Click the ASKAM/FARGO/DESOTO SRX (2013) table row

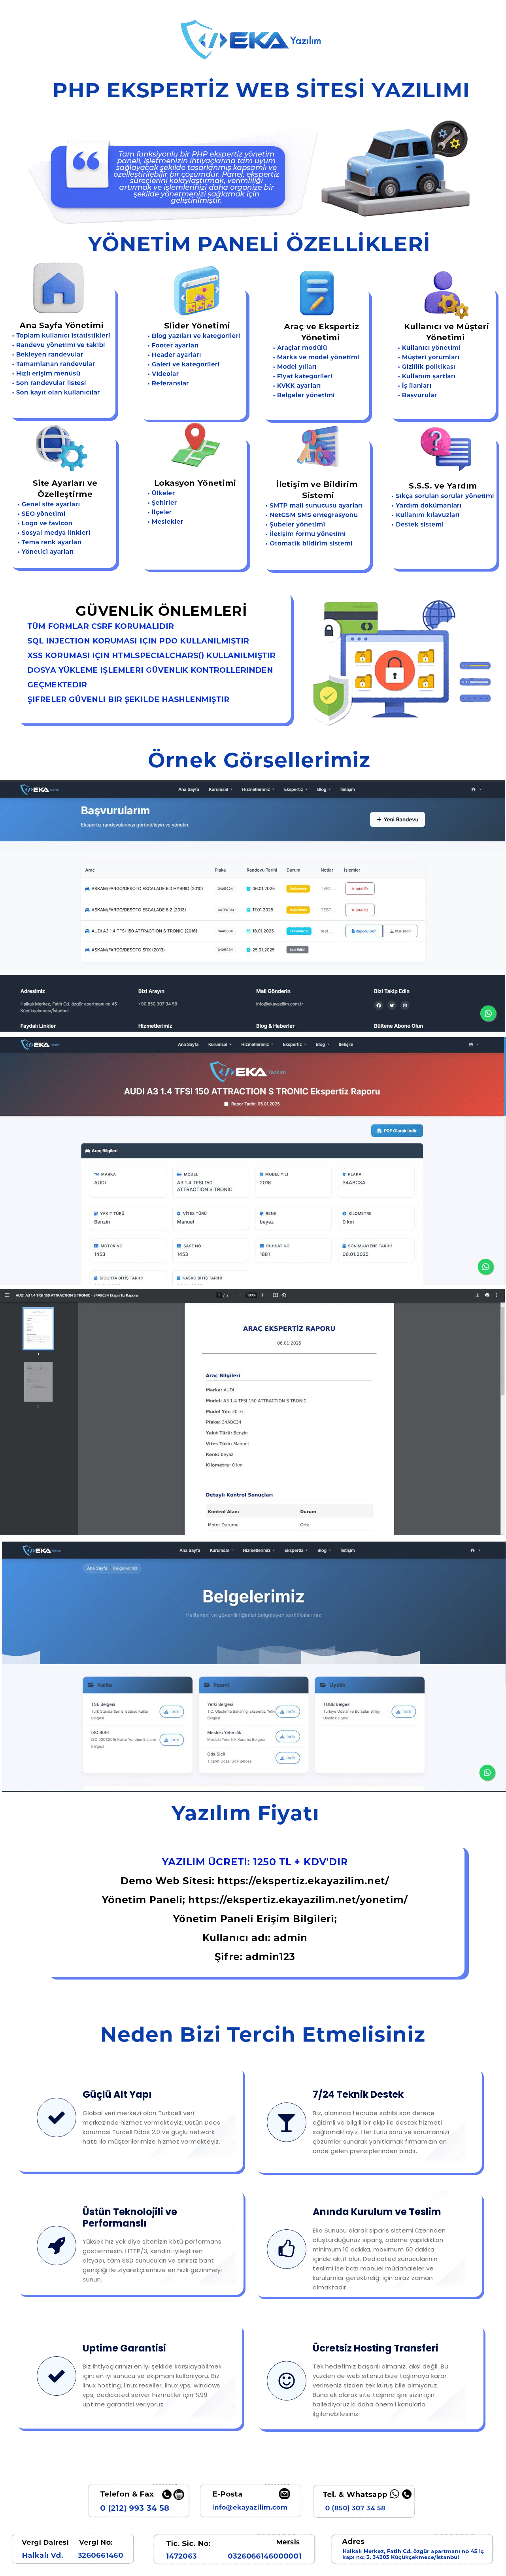click(x=253, y=950)
